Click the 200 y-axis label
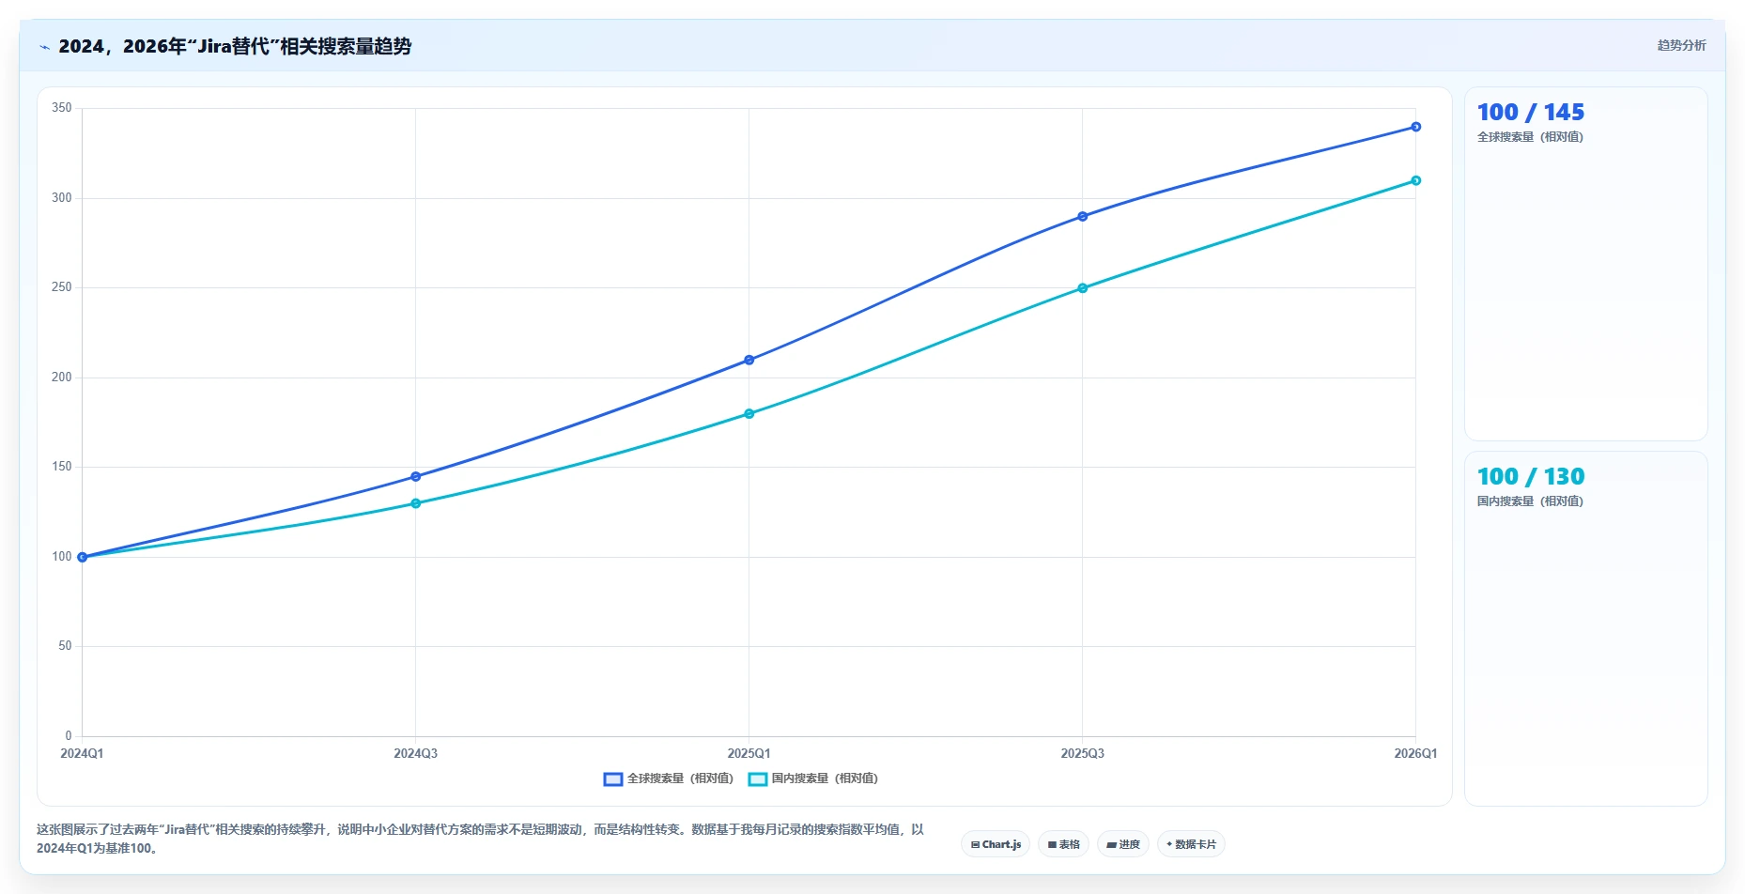Viewport: 1745px width, 894px height. click(62, 378)
